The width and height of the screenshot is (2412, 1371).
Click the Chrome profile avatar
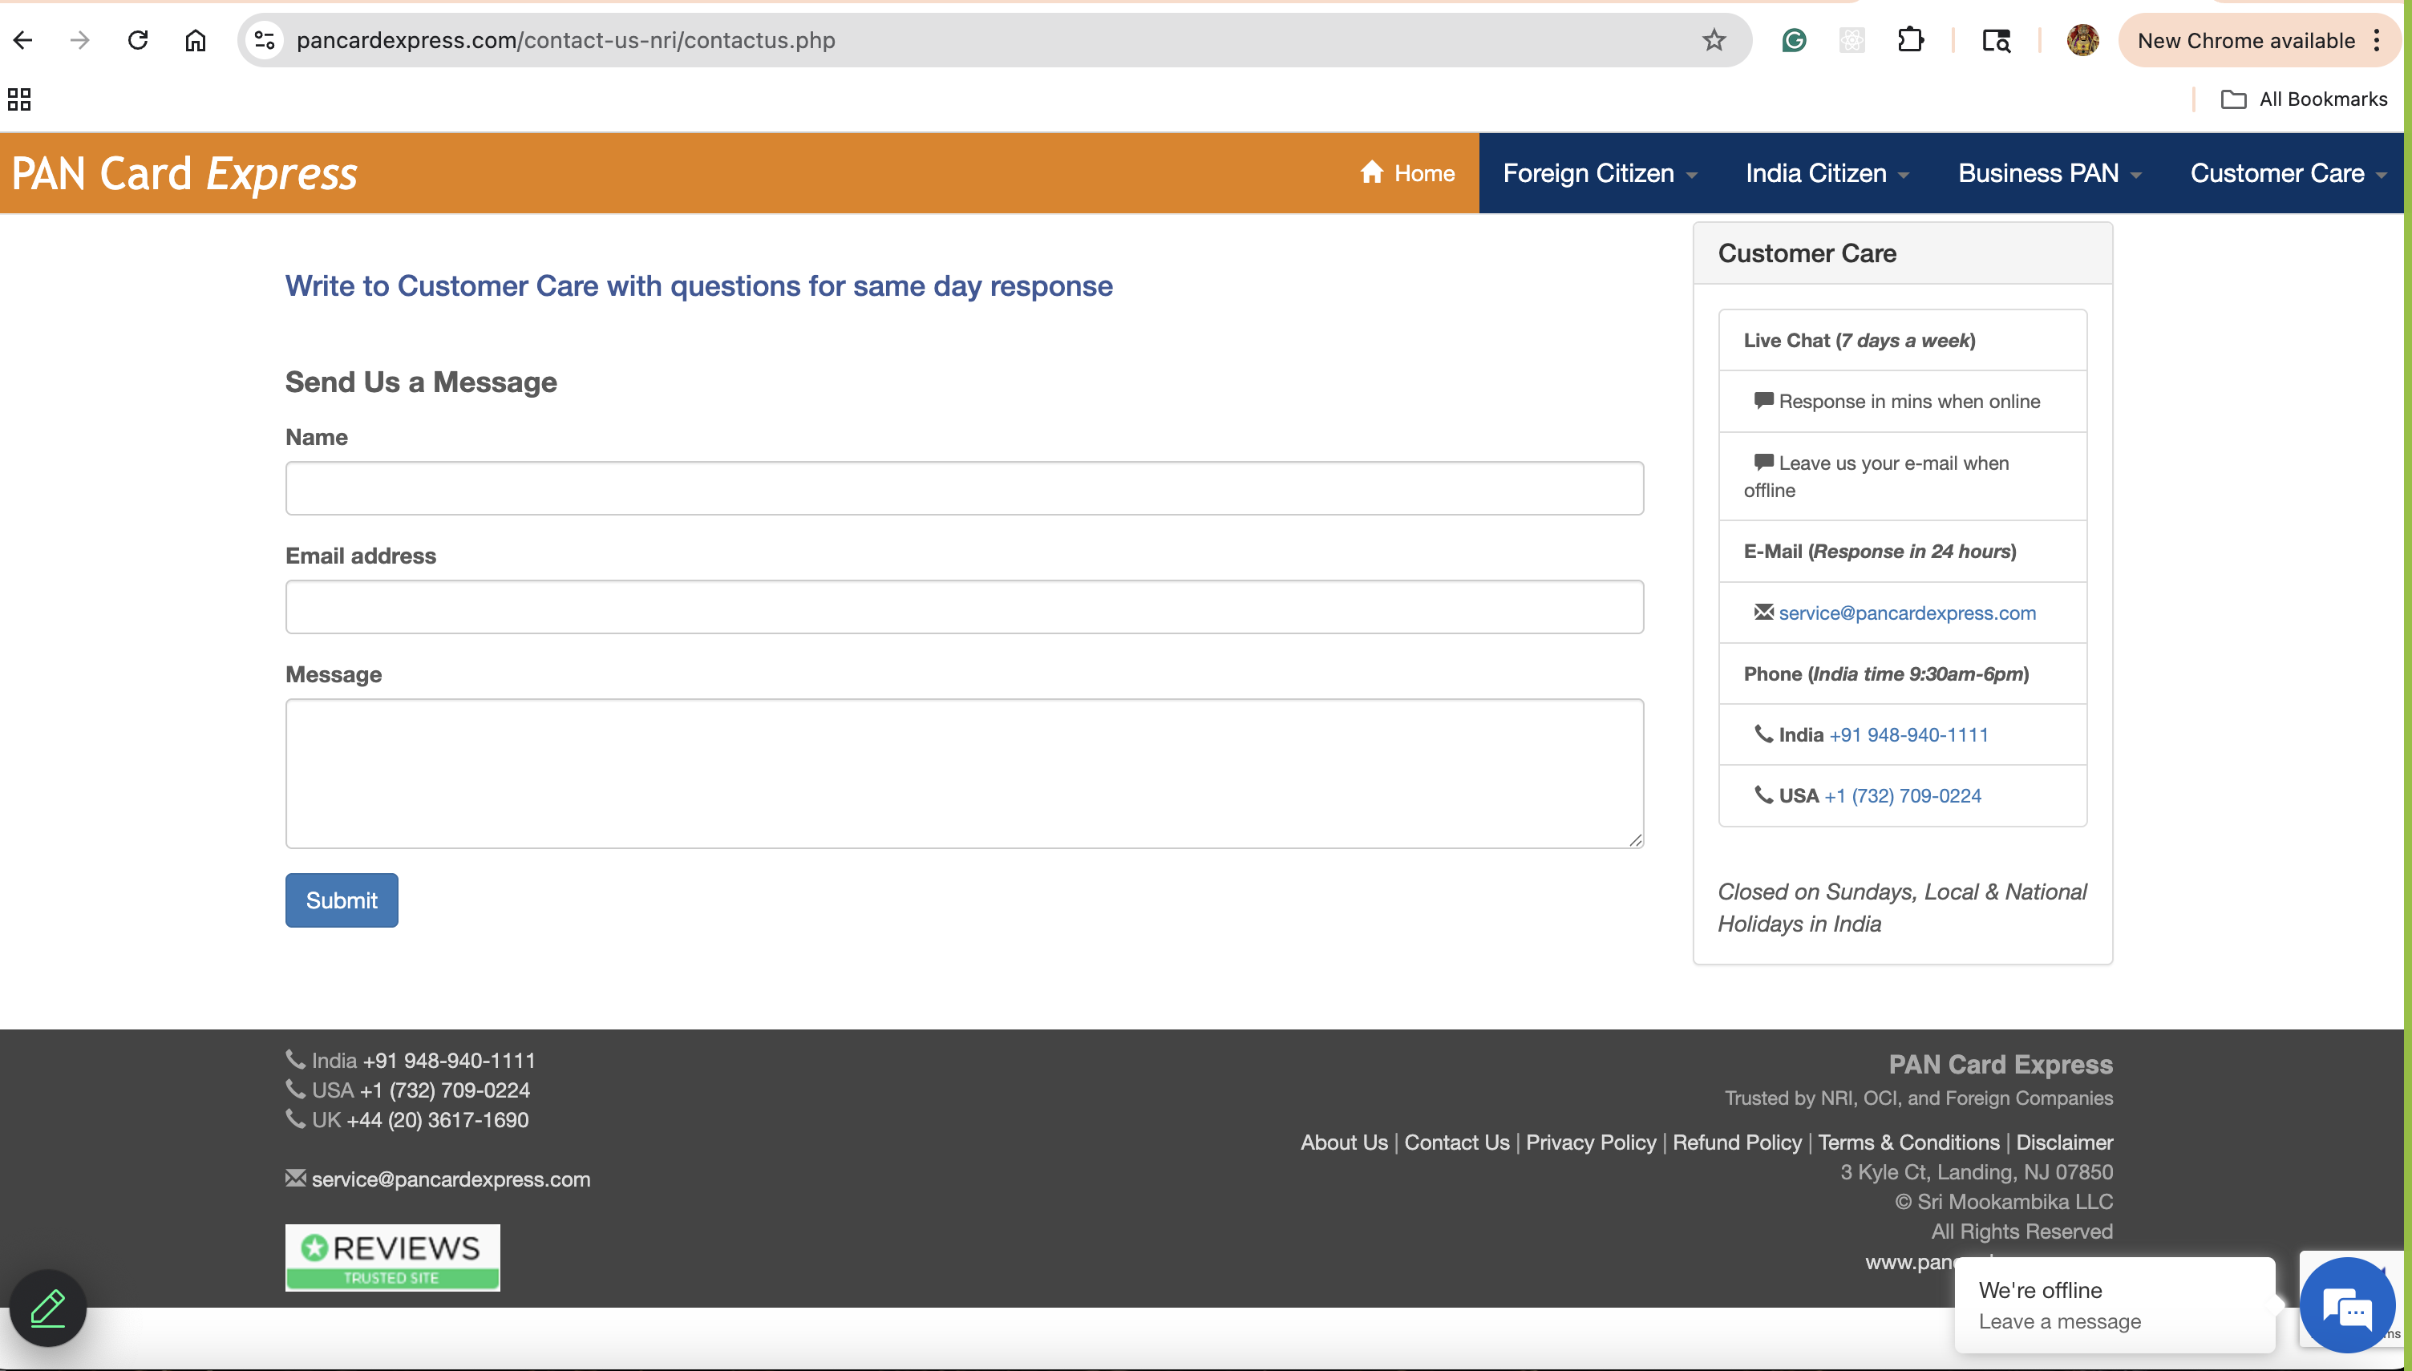click(2082, 41)
